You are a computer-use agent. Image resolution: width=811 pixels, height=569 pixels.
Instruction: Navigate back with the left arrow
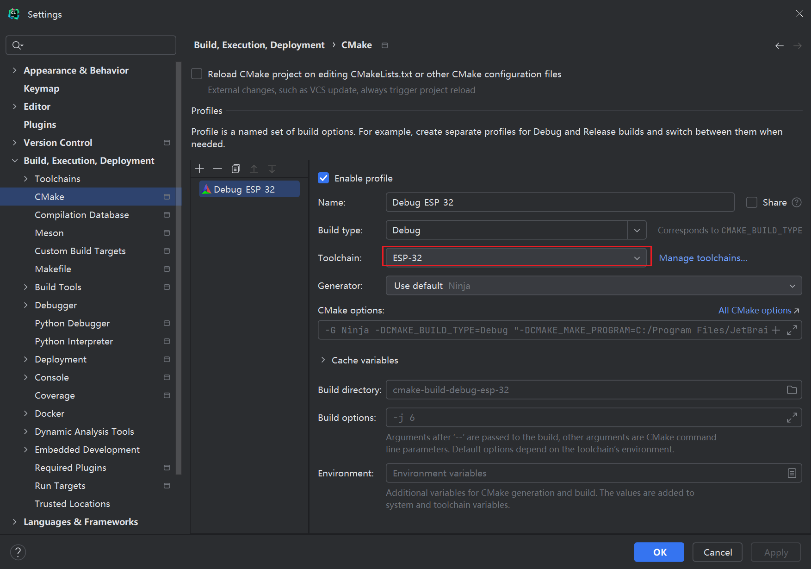tap(779, 45)
